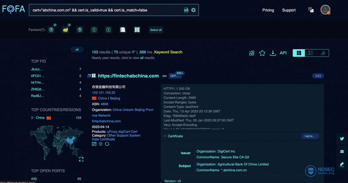Switch to the list view
Image resolution: width=348 pixels, height=183 pixels.
click(311, 53)
